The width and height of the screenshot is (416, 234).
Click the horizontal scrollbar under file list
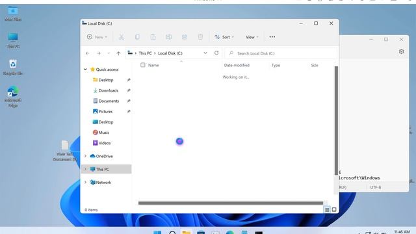pos(231,203)
